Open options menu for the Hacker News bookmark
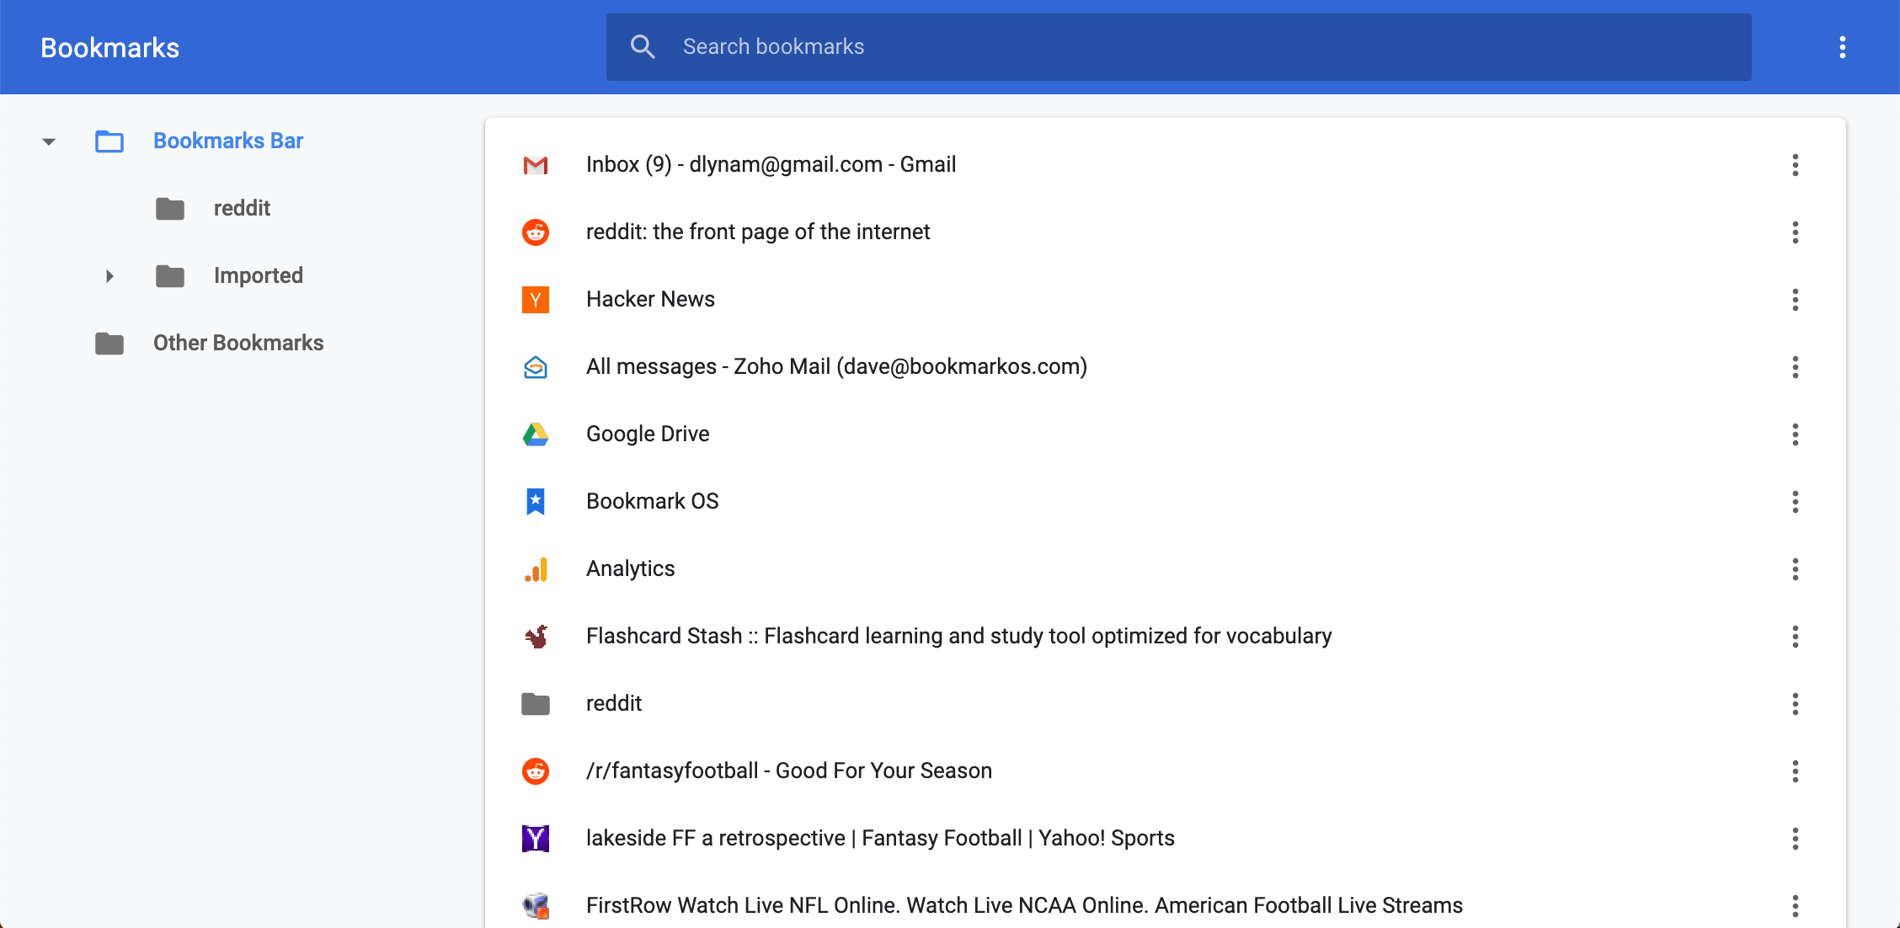The height and width of the screenshot is (928, 1900). pyautogui.click(x=1796, y=300)
